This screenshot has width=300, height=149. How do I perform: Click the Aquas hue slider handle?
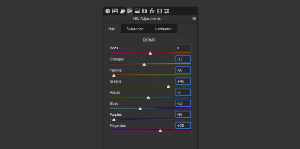point(148,98)
